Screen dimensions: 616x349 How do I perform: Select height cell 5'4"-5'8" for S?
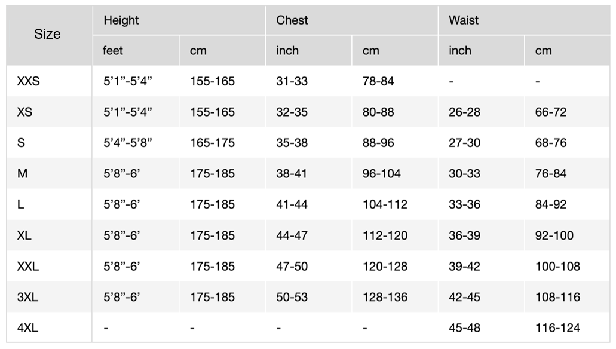pos(128,143)
